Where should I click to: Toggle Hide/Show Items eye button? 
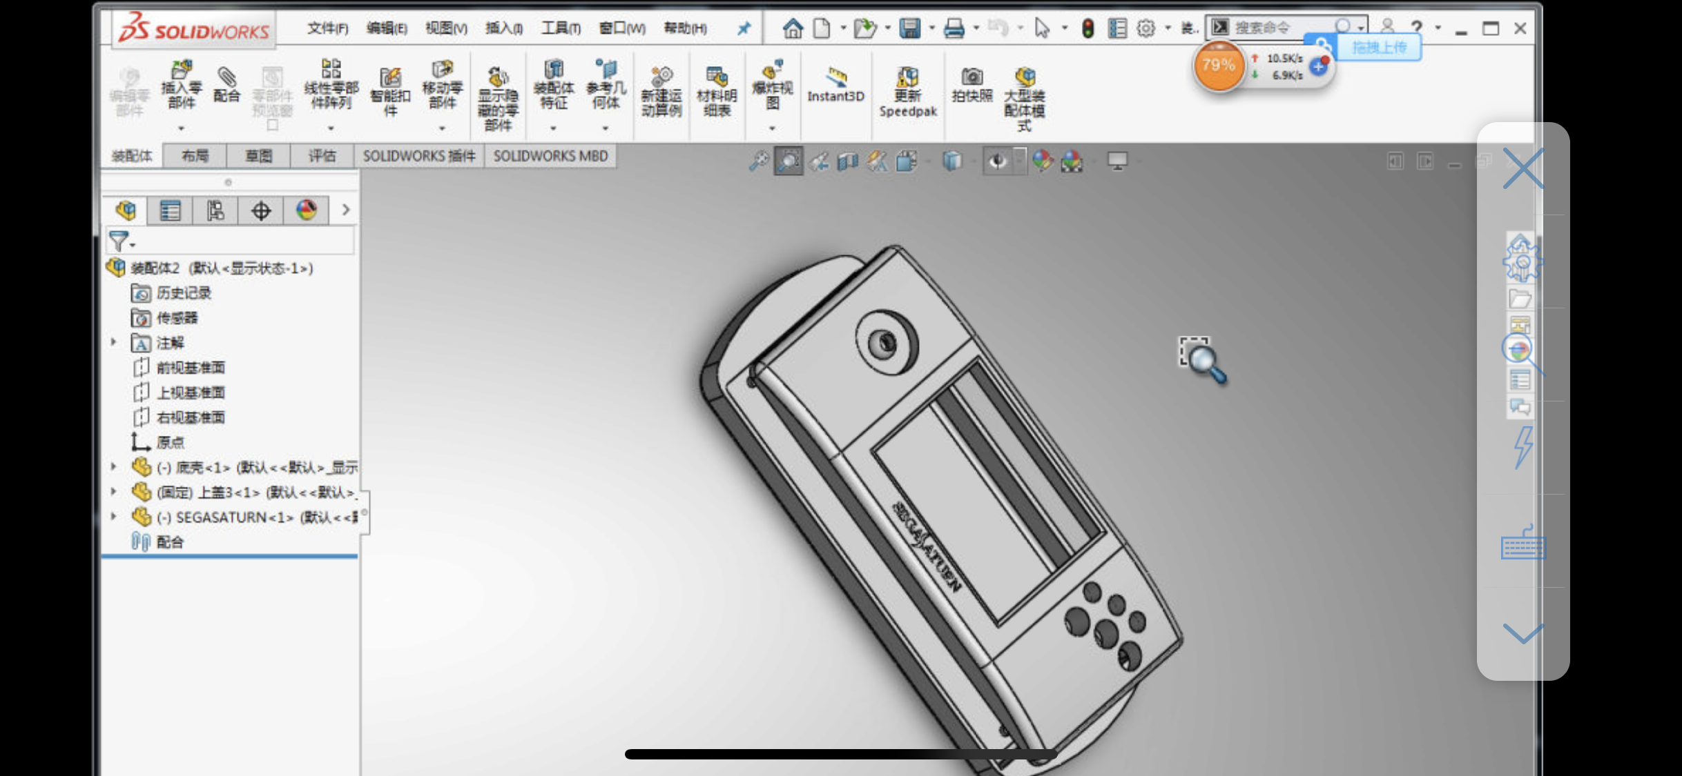point(997,161)
